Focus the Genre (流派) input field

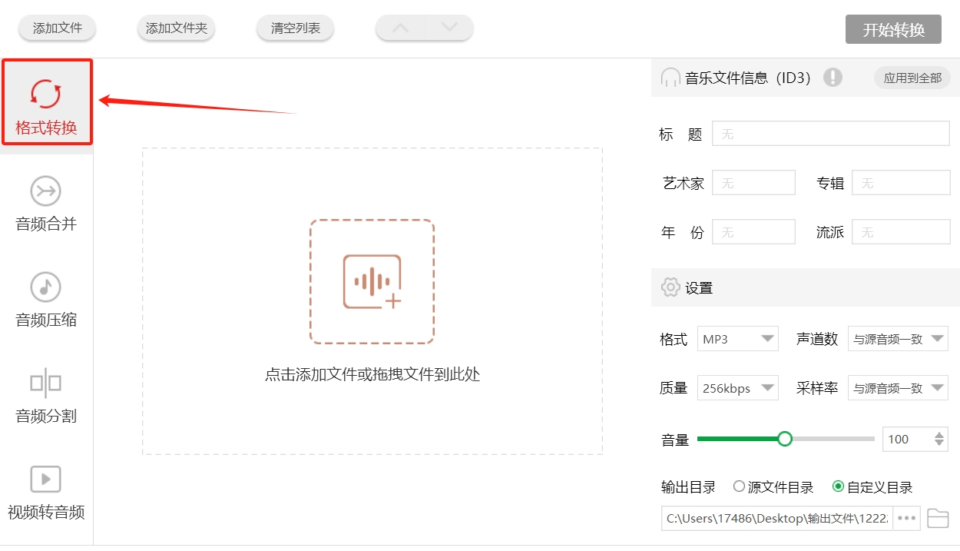(x=901, y=232)
